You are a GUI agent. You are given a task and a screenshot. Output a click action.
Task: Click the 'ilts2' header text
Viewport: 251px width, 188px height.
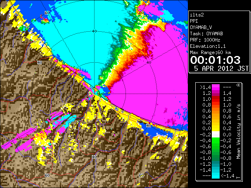(x=197, y=15)
